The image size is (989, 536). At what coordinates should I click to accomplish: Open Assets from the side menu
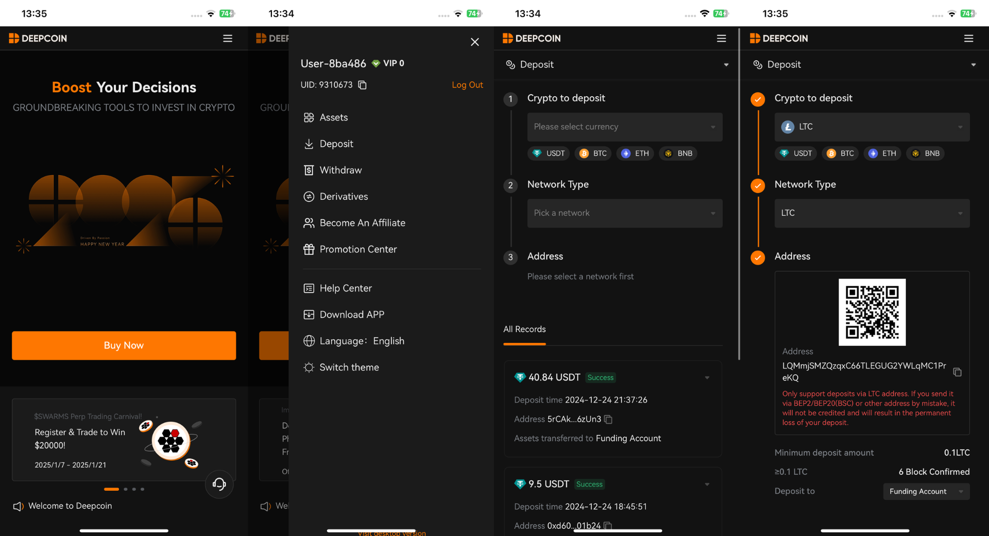click(x=326, y=117)
